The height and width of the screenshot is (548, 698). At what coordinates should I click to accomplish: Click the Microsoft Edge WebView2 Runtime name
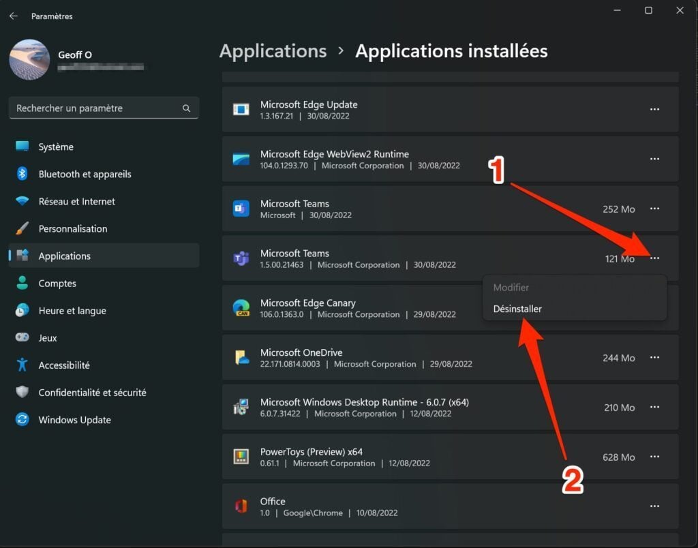(334, 154)
